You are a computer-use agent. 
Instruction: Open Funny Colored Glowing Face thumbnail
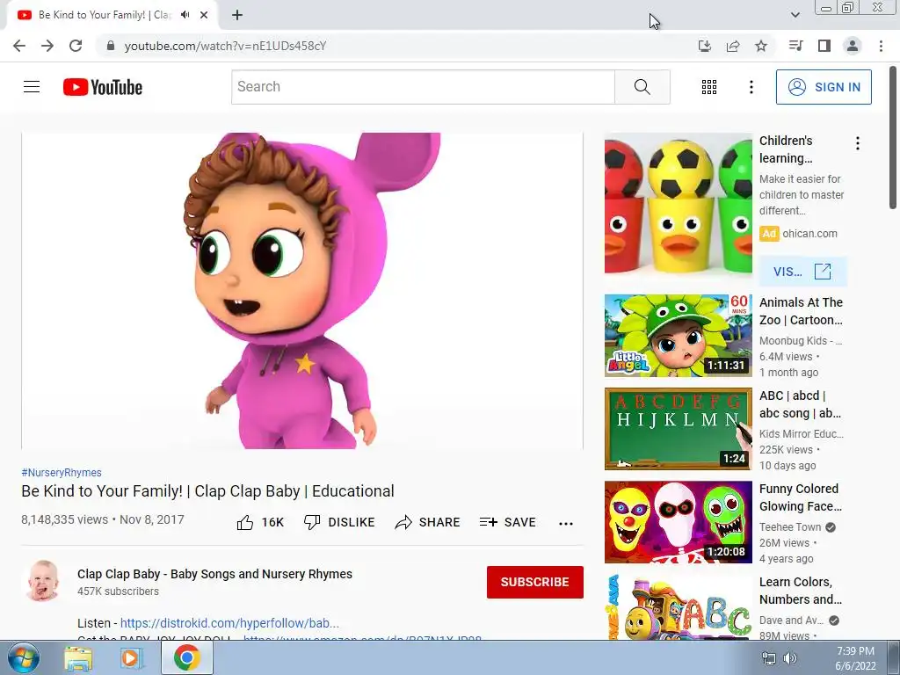click(678, 522)
